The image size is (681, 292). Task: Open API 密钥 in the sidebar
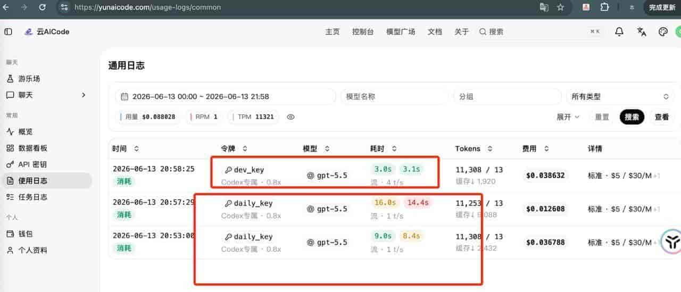coord(47,164)
